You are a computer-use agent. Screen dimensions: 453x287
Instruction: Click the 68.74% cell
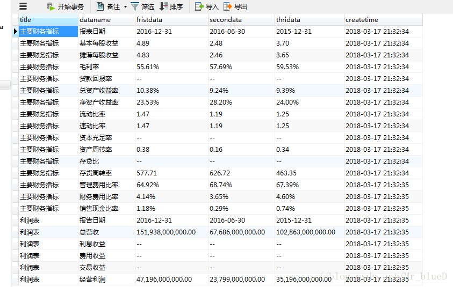click(x=241, y=185)
